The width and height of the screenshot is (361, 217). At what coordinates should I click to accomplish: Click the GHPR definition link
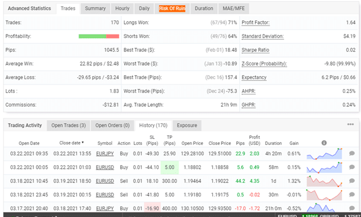click(x=248, y=105)
